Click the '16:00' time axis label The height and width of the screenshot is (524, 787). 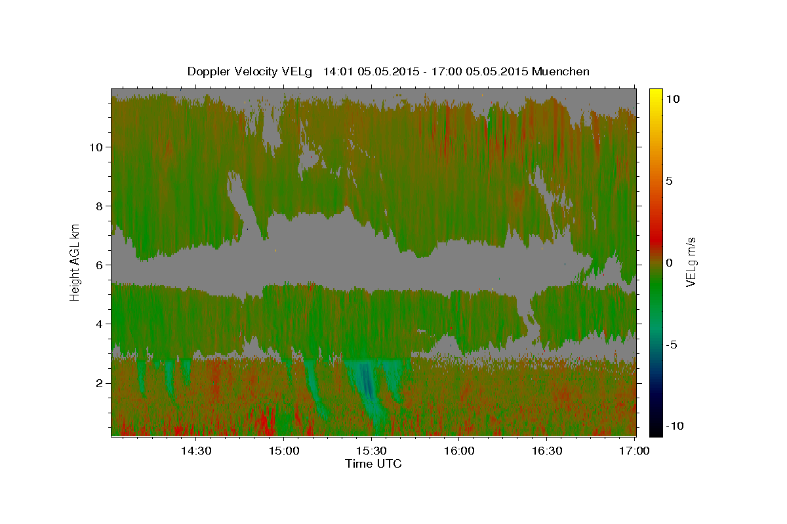(459, 451)
